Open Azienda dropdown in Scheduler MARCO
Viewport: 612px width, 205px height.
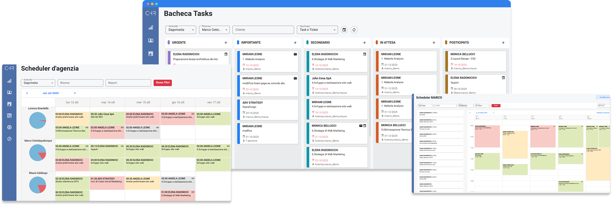pos(425,106)
